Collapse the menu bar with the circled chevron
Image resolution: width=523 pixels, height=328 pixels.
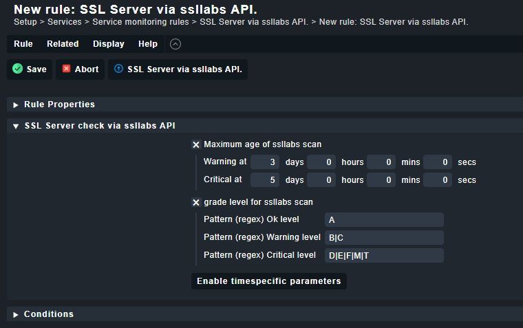pyautogui.click(x=175, y=44)
